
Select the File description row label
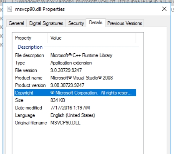(x=30, y=55)
